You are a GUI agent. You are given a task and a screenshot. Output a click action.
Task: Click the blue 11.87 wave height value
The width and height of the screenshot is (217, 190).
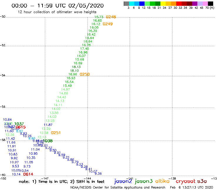tap(48, 125)
